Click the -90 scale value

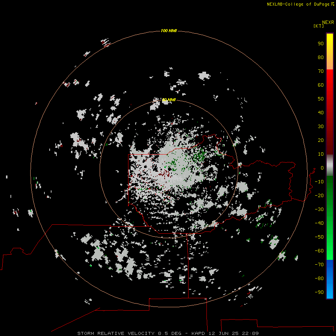(x=319, y=292)
